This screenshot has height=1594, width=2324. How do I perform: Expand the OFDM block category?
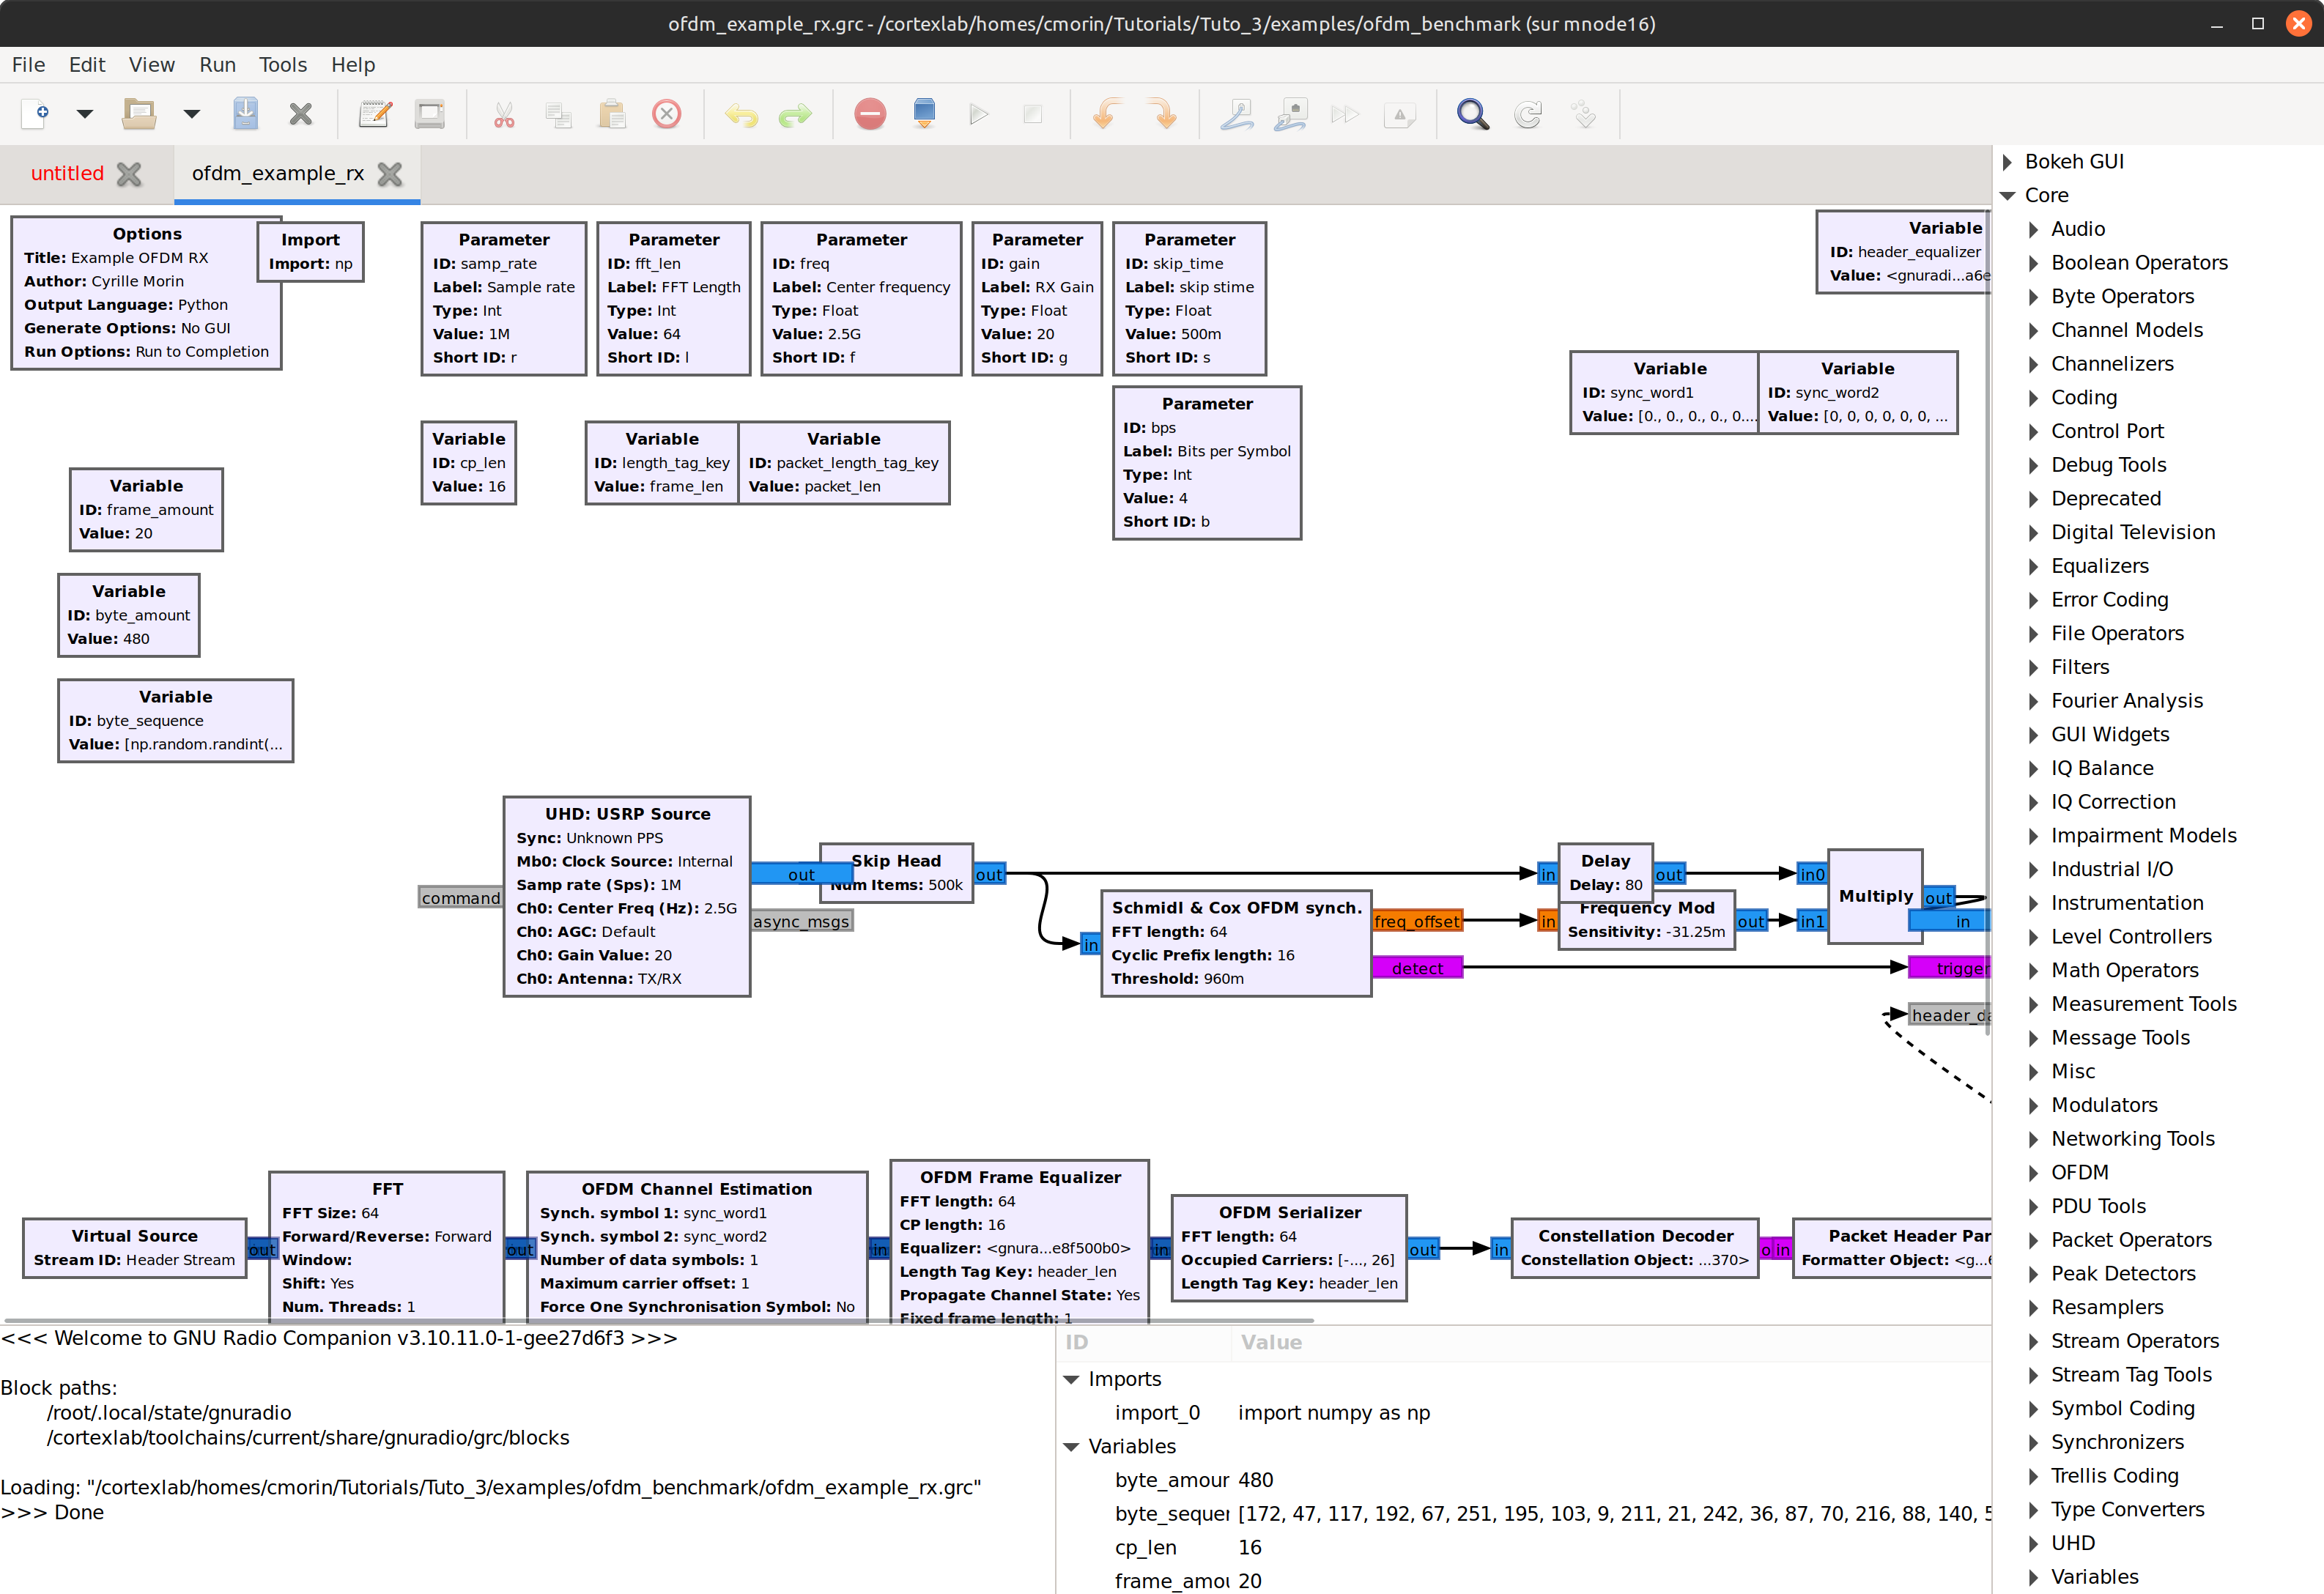2033,1172
